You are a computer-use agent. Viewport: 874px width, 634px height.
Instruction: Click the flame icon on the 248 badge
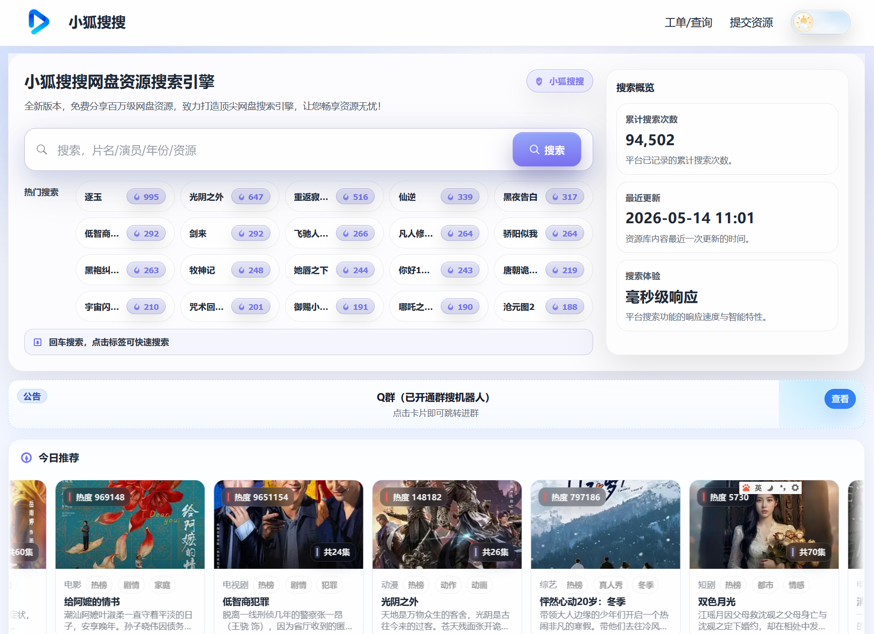point(242,270)
